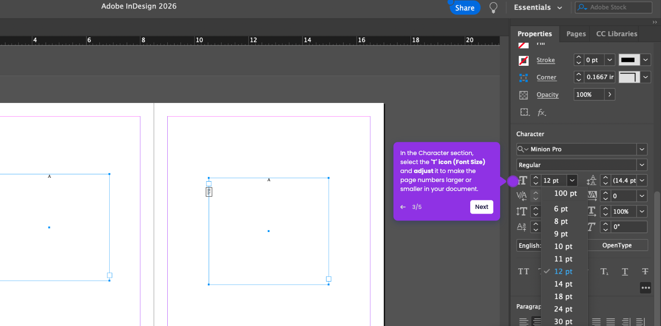Open the stroke type dropdown

646,60
